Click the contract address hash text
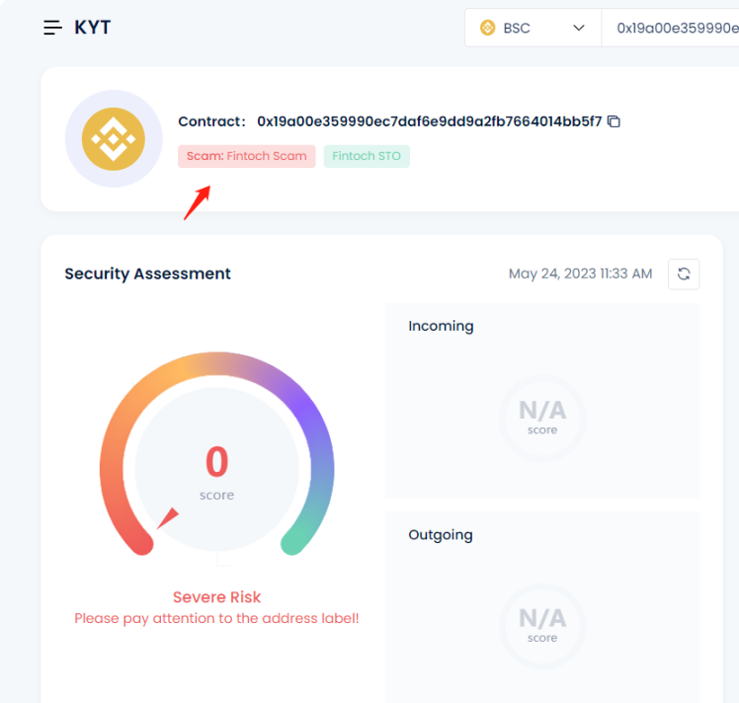 point(429,121)
